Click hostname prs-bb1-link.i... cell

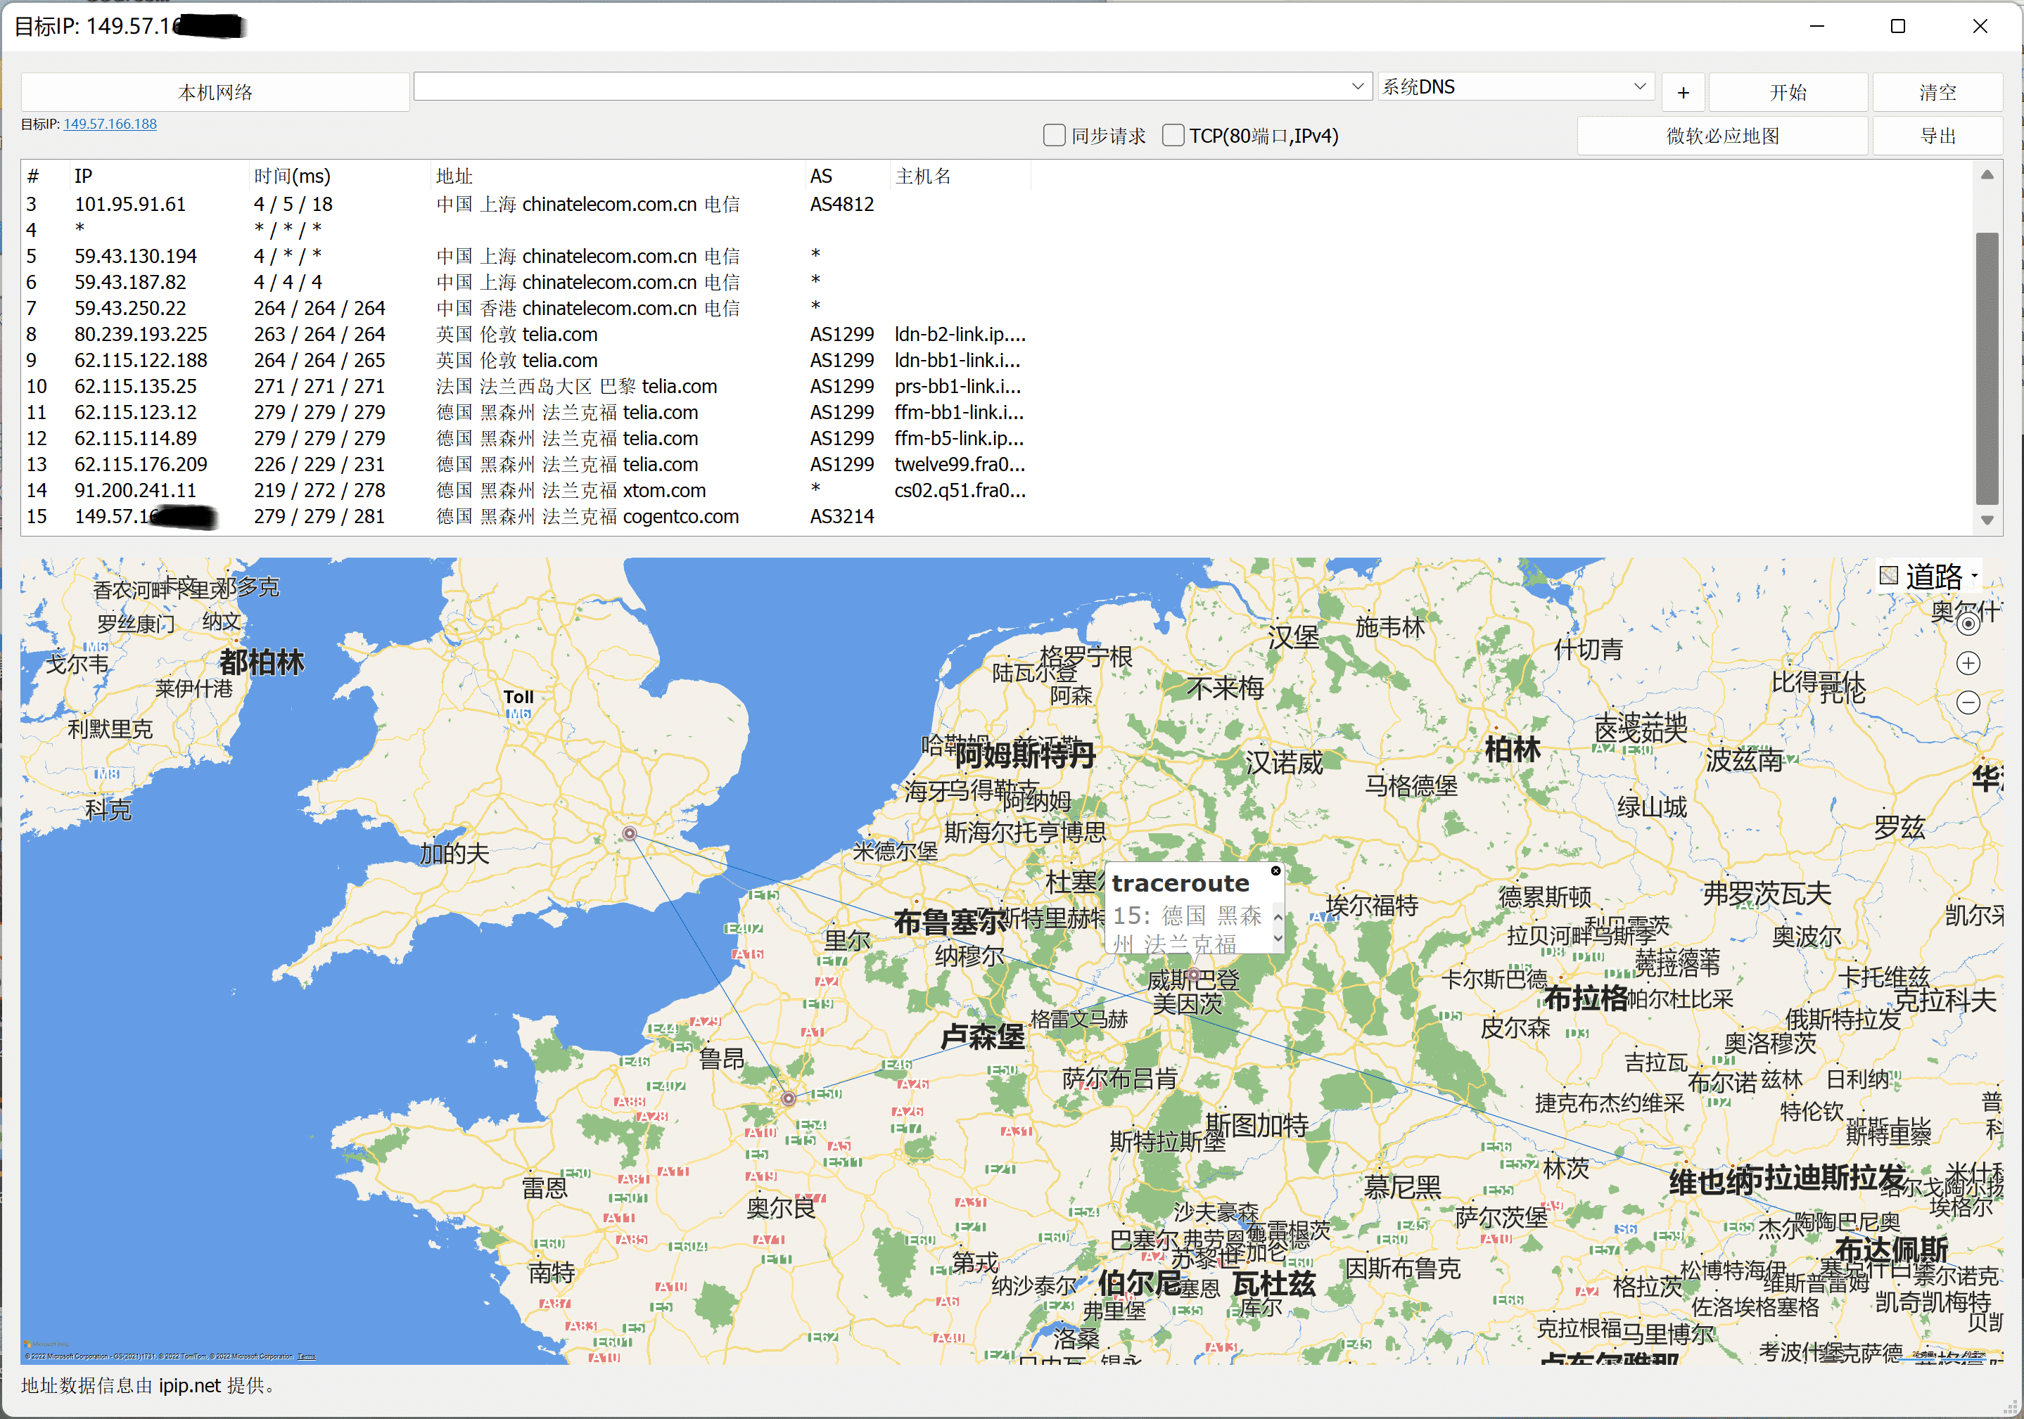[x=957, y=386]
